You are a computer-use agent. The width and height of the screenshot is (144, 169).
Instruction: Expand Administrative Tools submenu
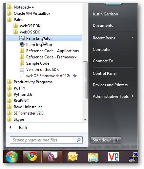tap(113, 96)
